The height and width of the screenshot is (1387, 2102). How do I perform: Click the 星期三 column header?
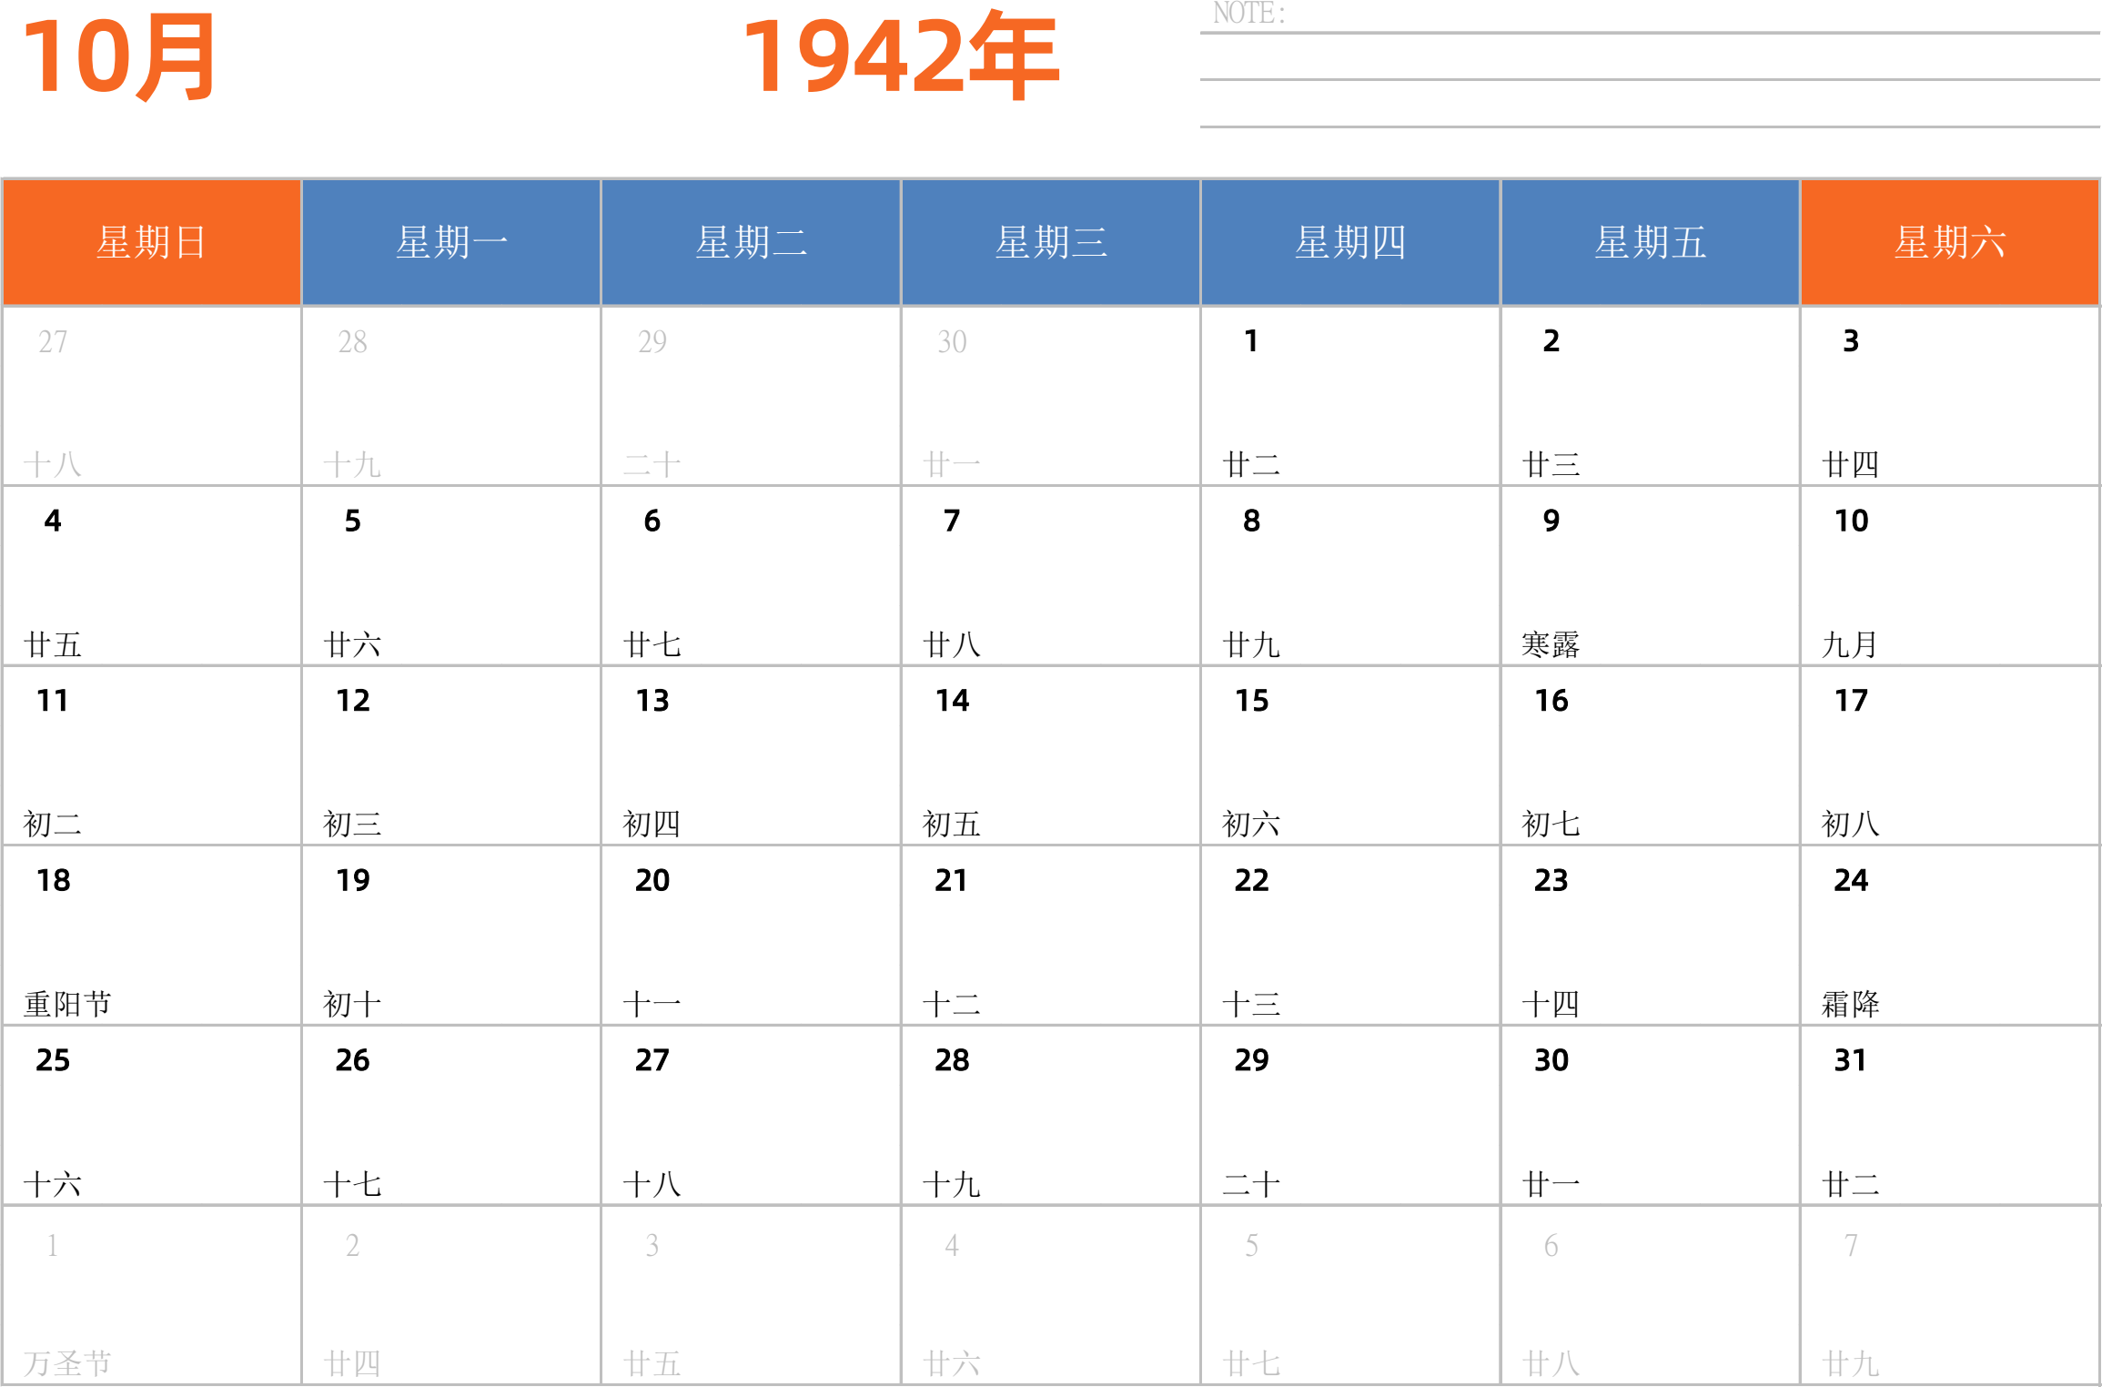click(1050, 242)
